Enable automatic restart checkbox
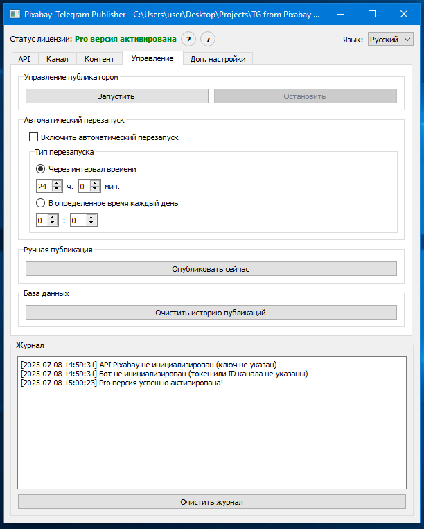Screen dimensions: 424x529 pyautogui.click(x=33, y=137)
